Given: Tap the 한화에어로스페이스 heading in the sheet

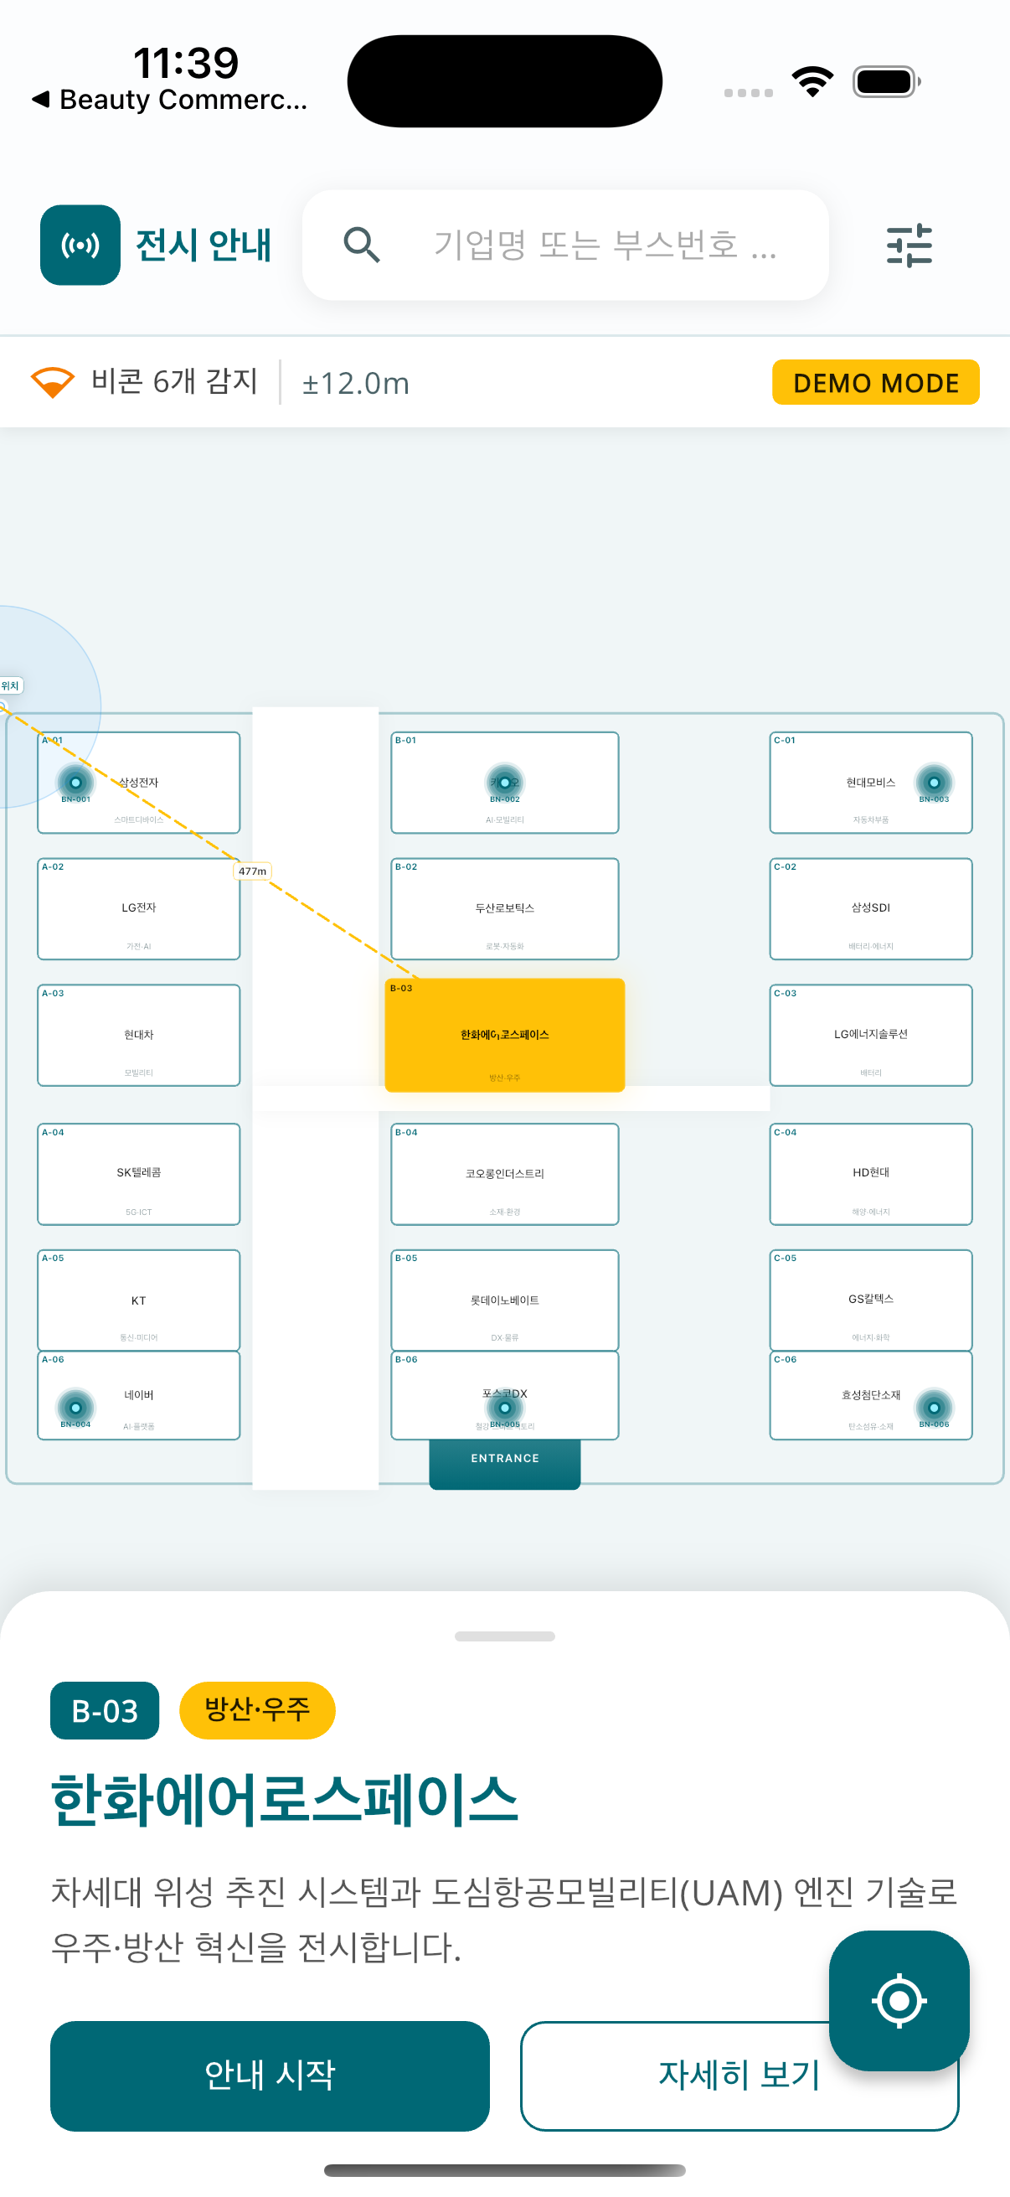Looking at the screenshot, I should pos(285,1801).
